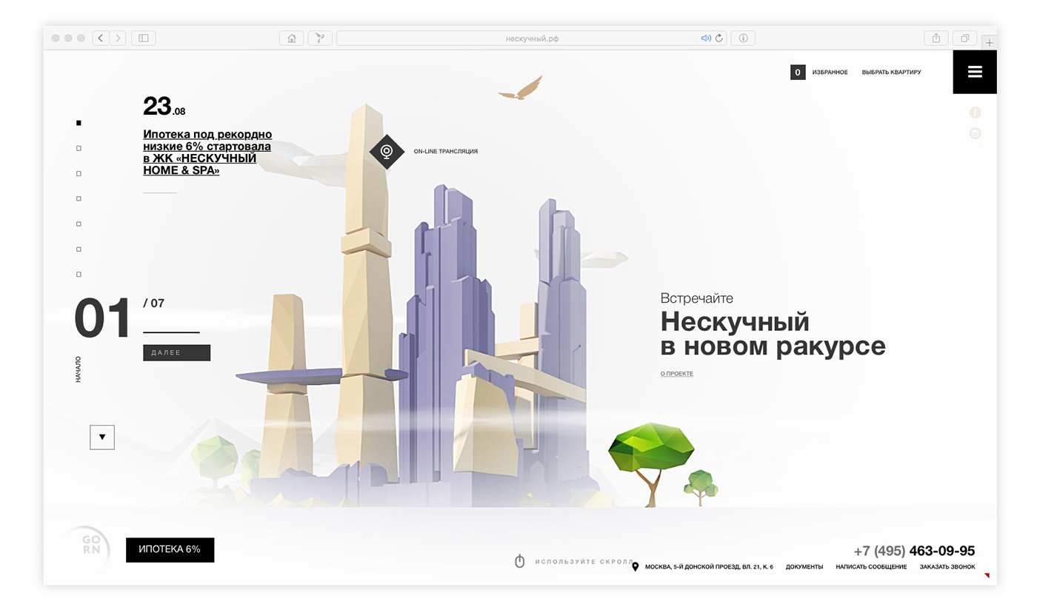Screen dimensions: 1037x607
Task: Click the Встречайте subtitle text
Action: pyautogui.click(x=697, y=298)
